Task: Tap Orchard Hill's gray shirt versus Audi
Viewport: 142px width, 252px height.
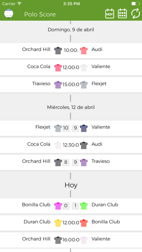Action: [x=58, y=50]
